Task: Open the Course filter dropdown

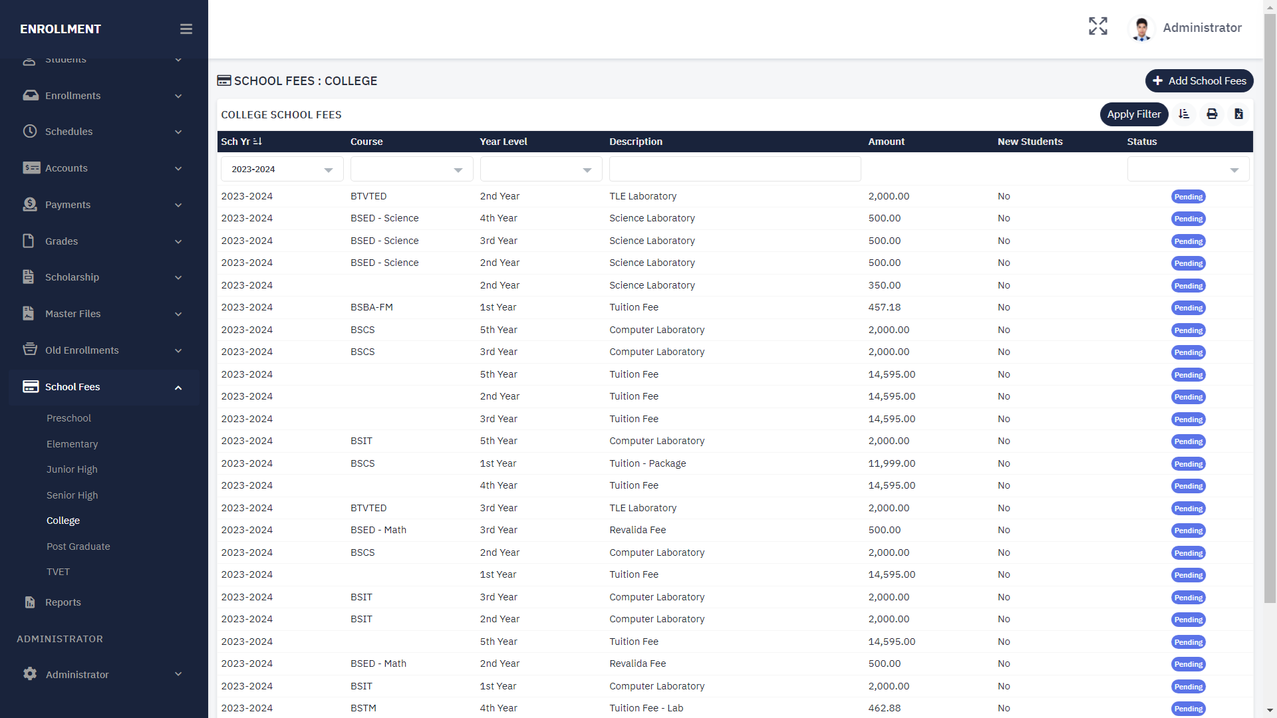Action: tap(411, 170)
